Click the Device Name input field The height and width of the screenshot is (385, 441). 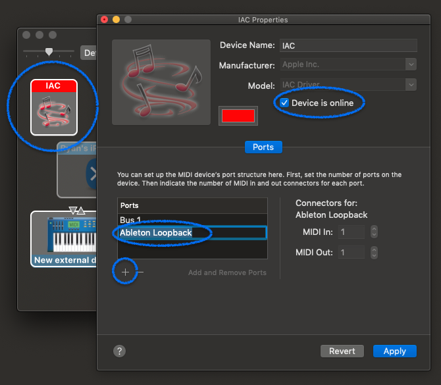coord(348,45)
